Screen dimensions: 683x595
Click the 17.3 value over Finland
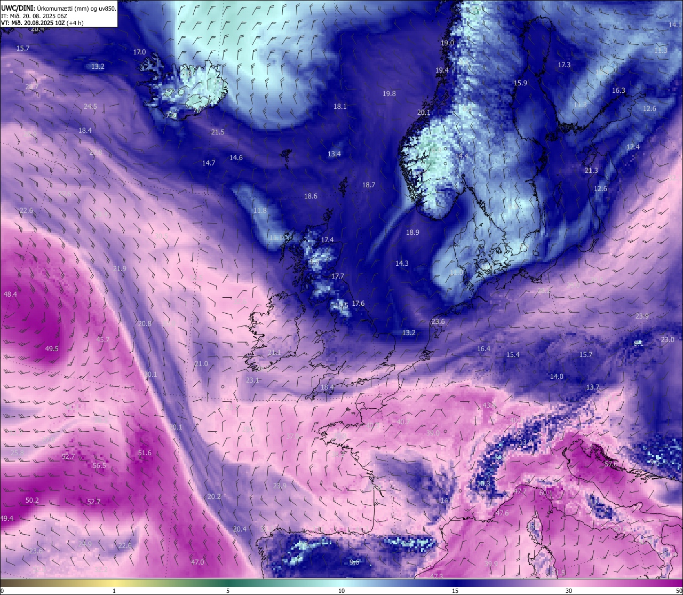coord(564,65)
